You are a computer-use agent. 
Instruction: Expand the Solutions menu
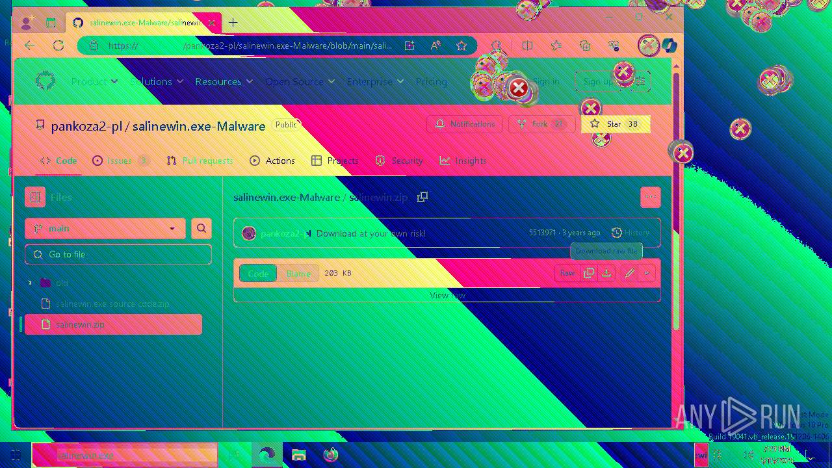click(157, 81)
